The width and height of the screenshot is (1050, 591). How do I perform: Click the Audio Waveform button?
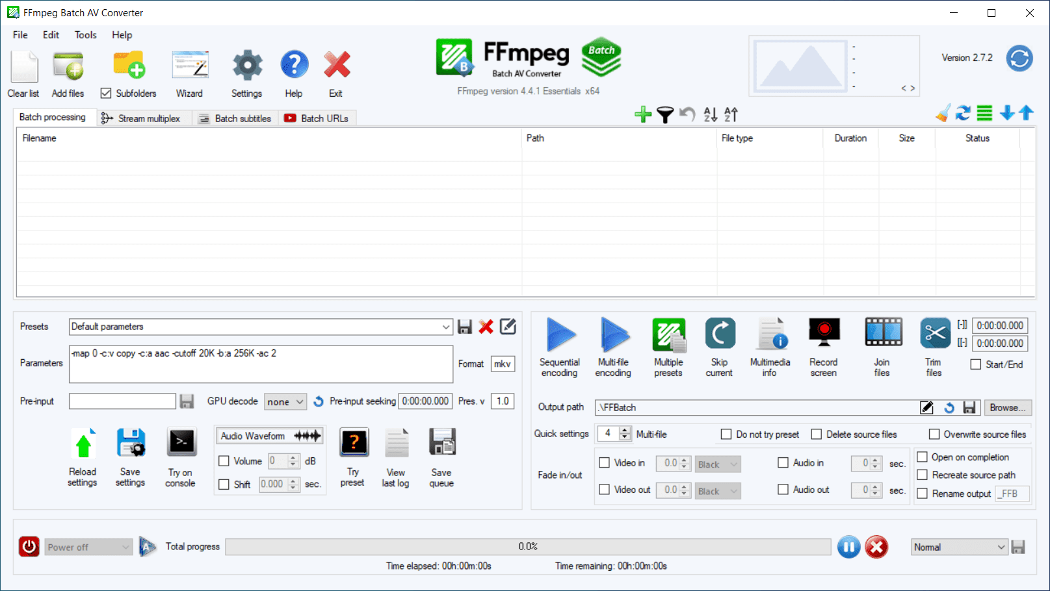[x=270, y=436]
